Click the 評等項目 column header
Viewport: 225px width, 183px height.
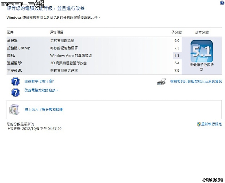(57, 32)
